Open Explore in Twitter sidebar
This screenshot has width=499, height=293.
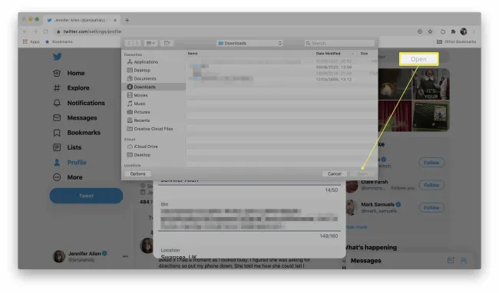tap(71, 88)
